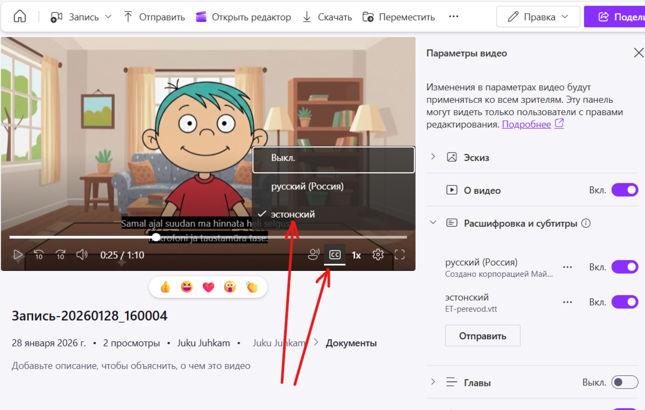Open the player settings gear icon
645x410 pixels.
(x=378, y=255)
